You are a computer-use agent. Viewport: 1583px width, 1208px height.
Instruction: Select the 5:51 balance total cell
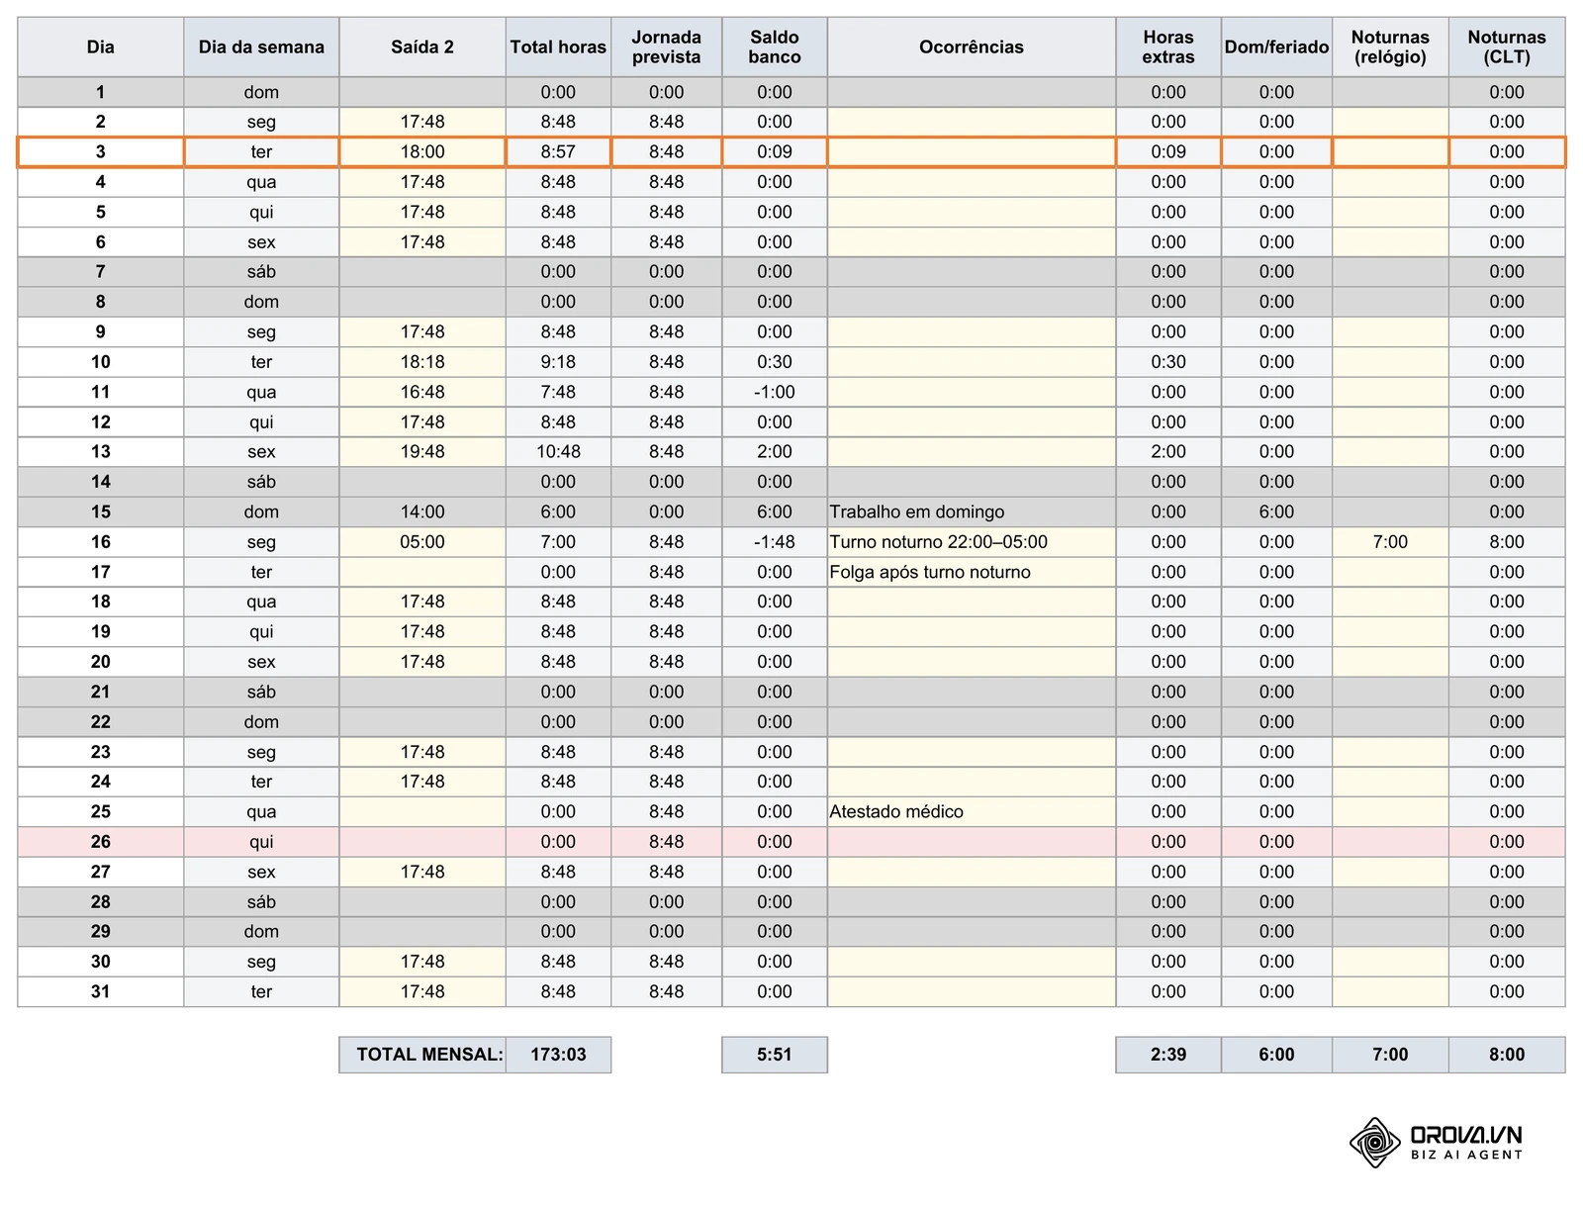click(x=775, y=1055)
